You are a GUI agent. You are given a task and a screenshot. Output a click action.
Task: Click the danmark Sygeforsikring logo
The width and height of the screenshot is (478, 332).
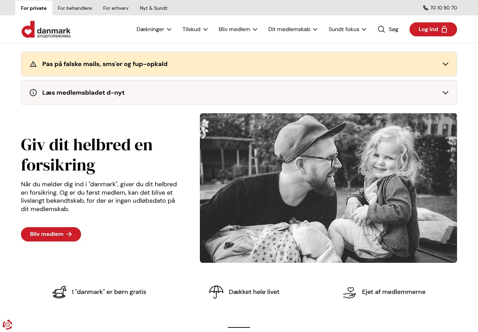point(46,29)
